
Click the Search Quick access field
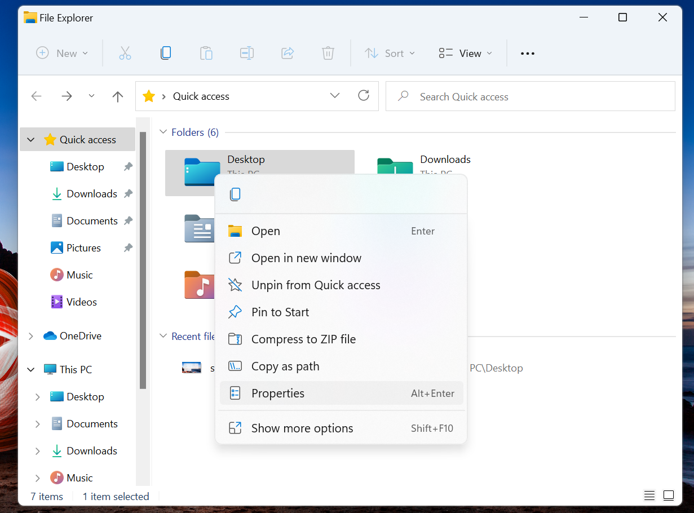click(x=530, y=96)
